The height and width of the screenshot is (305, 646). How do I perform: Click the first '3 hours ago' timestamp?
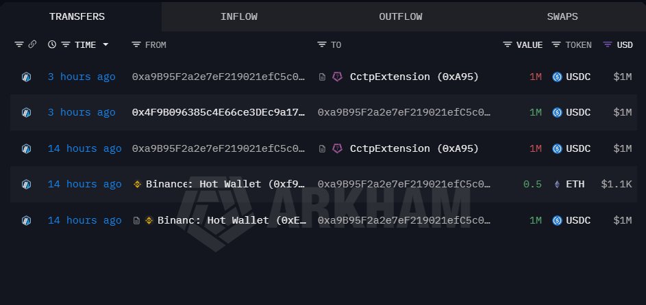coord(81,77)
